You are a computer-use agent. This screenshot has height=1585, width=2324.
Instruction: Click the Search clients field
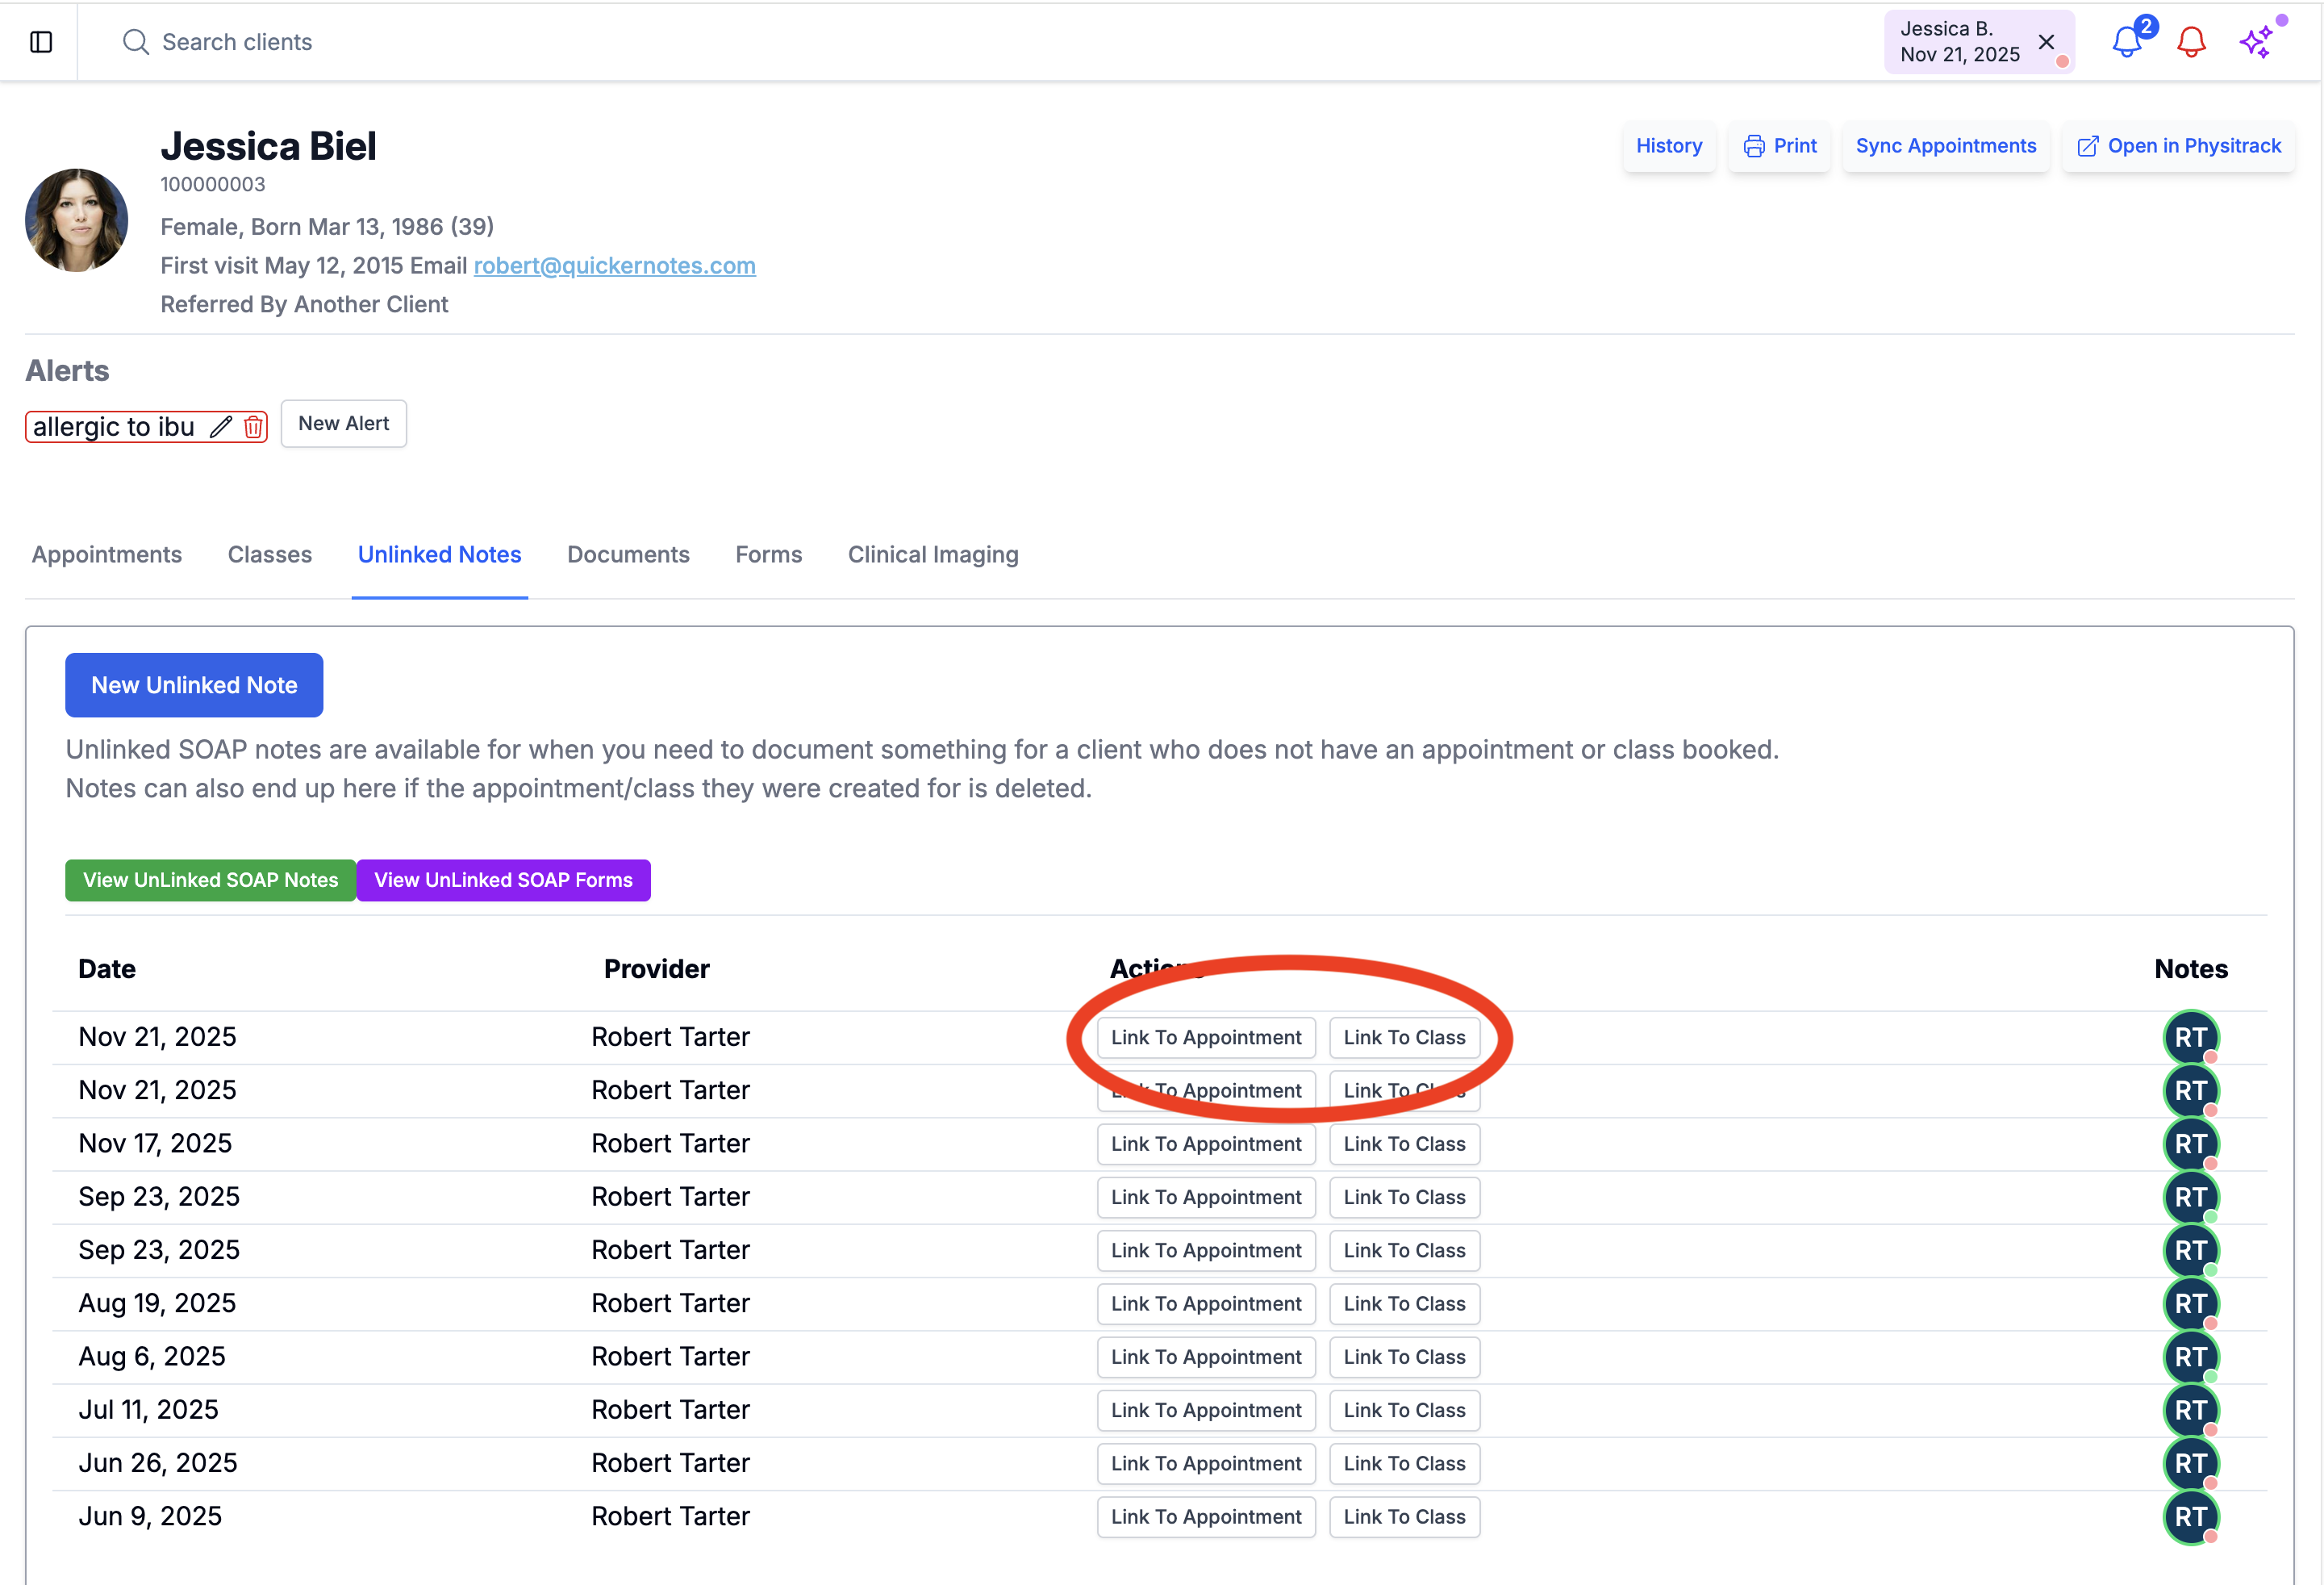237,42
